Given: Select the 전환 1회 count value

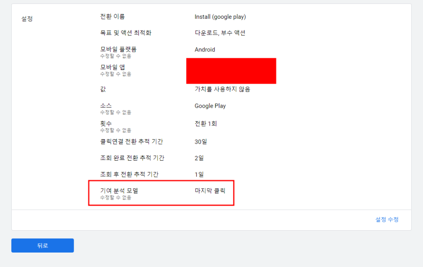Looking at the screenshot, I should click(205, 124).
